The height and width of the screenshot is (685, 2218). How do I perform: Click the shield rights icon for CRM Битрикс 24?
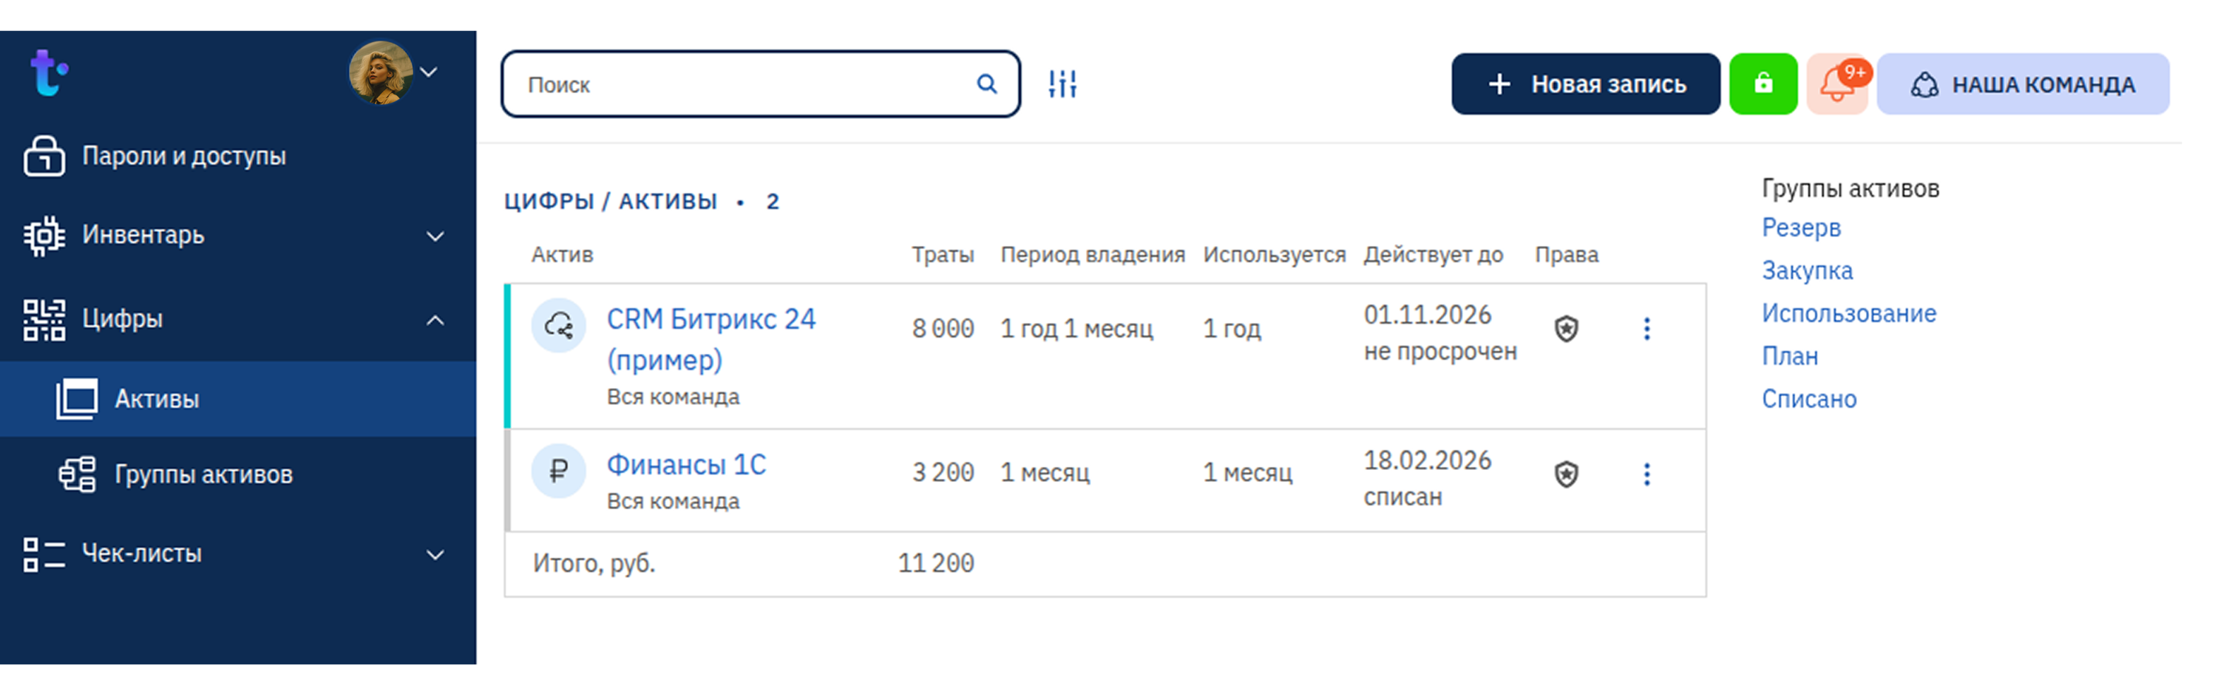[1565, 329]
